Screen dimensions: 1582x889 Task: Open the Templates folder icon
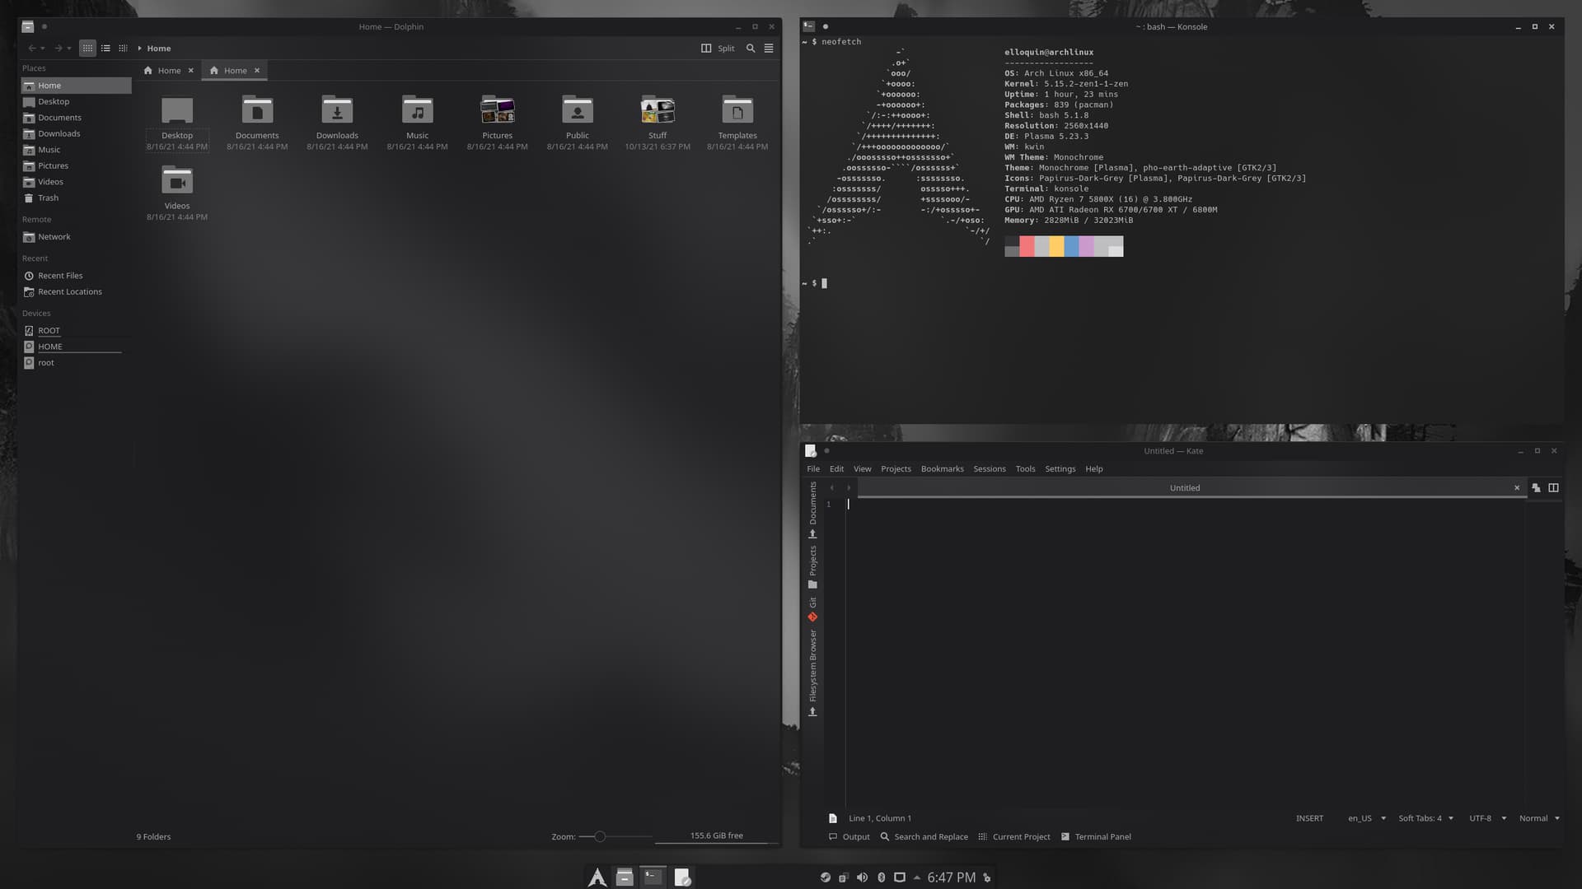[x=737, y=110]
